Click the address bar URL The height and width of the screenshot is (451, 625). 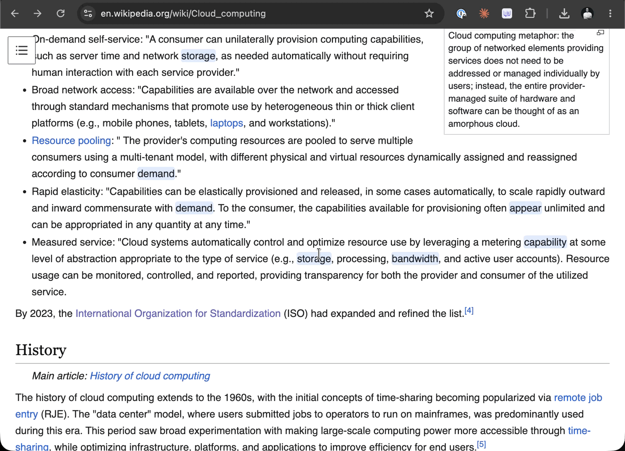click(183, 14)
